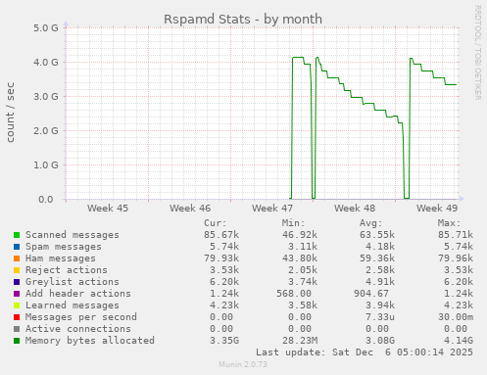Click the 'Learned messages' legend label

tap(73, 305)
